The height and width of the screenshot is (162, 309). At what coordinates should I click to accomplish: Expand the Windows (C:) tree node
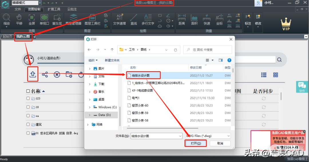(90, 107)
